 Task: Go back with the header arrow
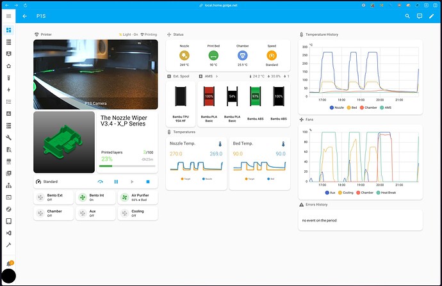tap(25, 16)
